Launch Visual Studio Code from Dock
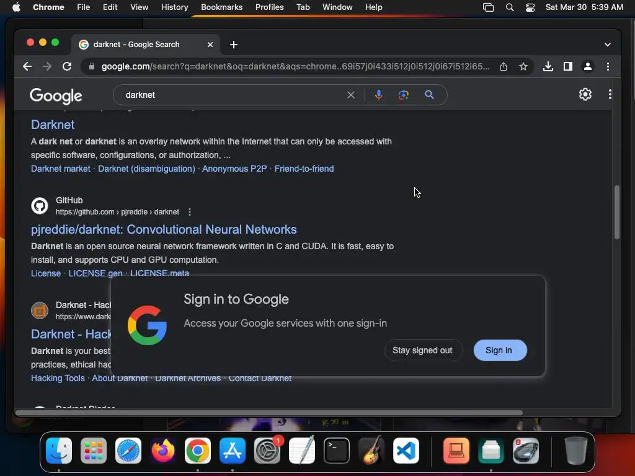This screenshot has width=635, height=476. click(x=406, y=451)
